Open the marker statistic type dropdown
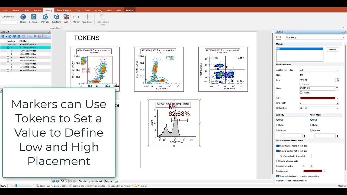Viewport: 347px width, 195px height. (295, 156)
